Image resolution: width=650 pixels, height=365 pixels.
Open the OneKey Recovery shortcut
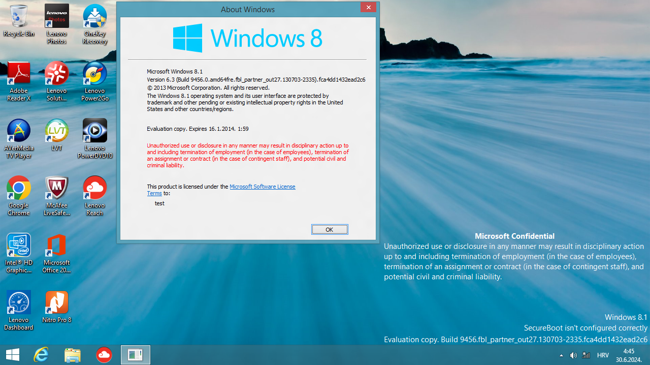(95, 24)
